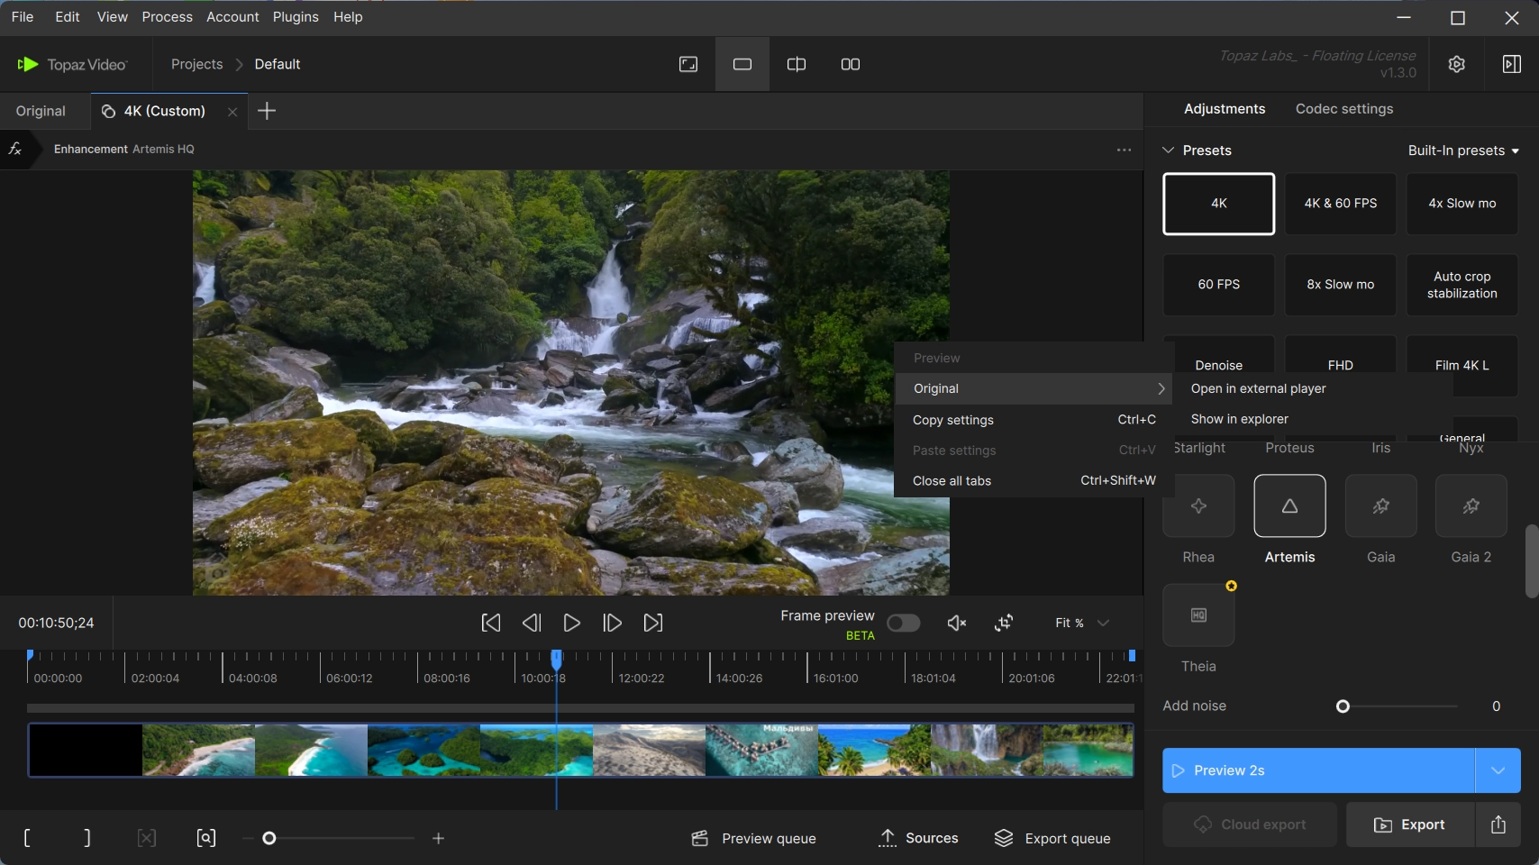Switch to the Codec settings tab
The width and height of the screenshot is (1539, 865).
pyautogui.click(x=1343, y=109)
